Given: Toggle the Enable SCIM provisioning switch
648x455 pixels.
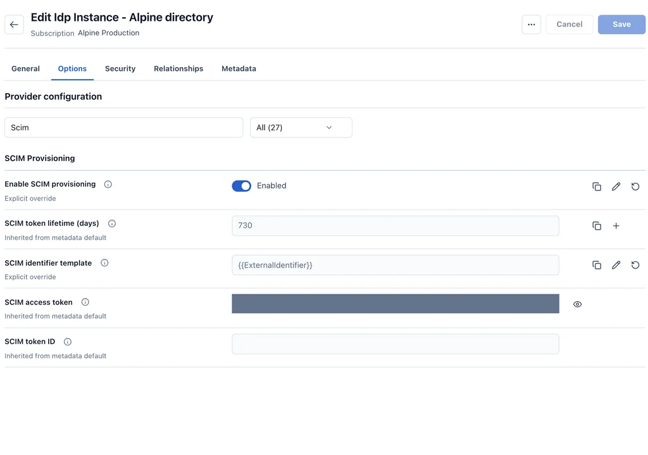Looking at the screenshot, I should (241, 186).
